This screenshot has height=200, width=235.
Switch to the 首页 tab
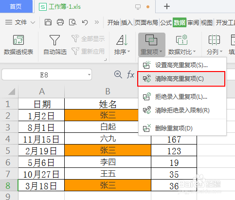pos(16,6)
